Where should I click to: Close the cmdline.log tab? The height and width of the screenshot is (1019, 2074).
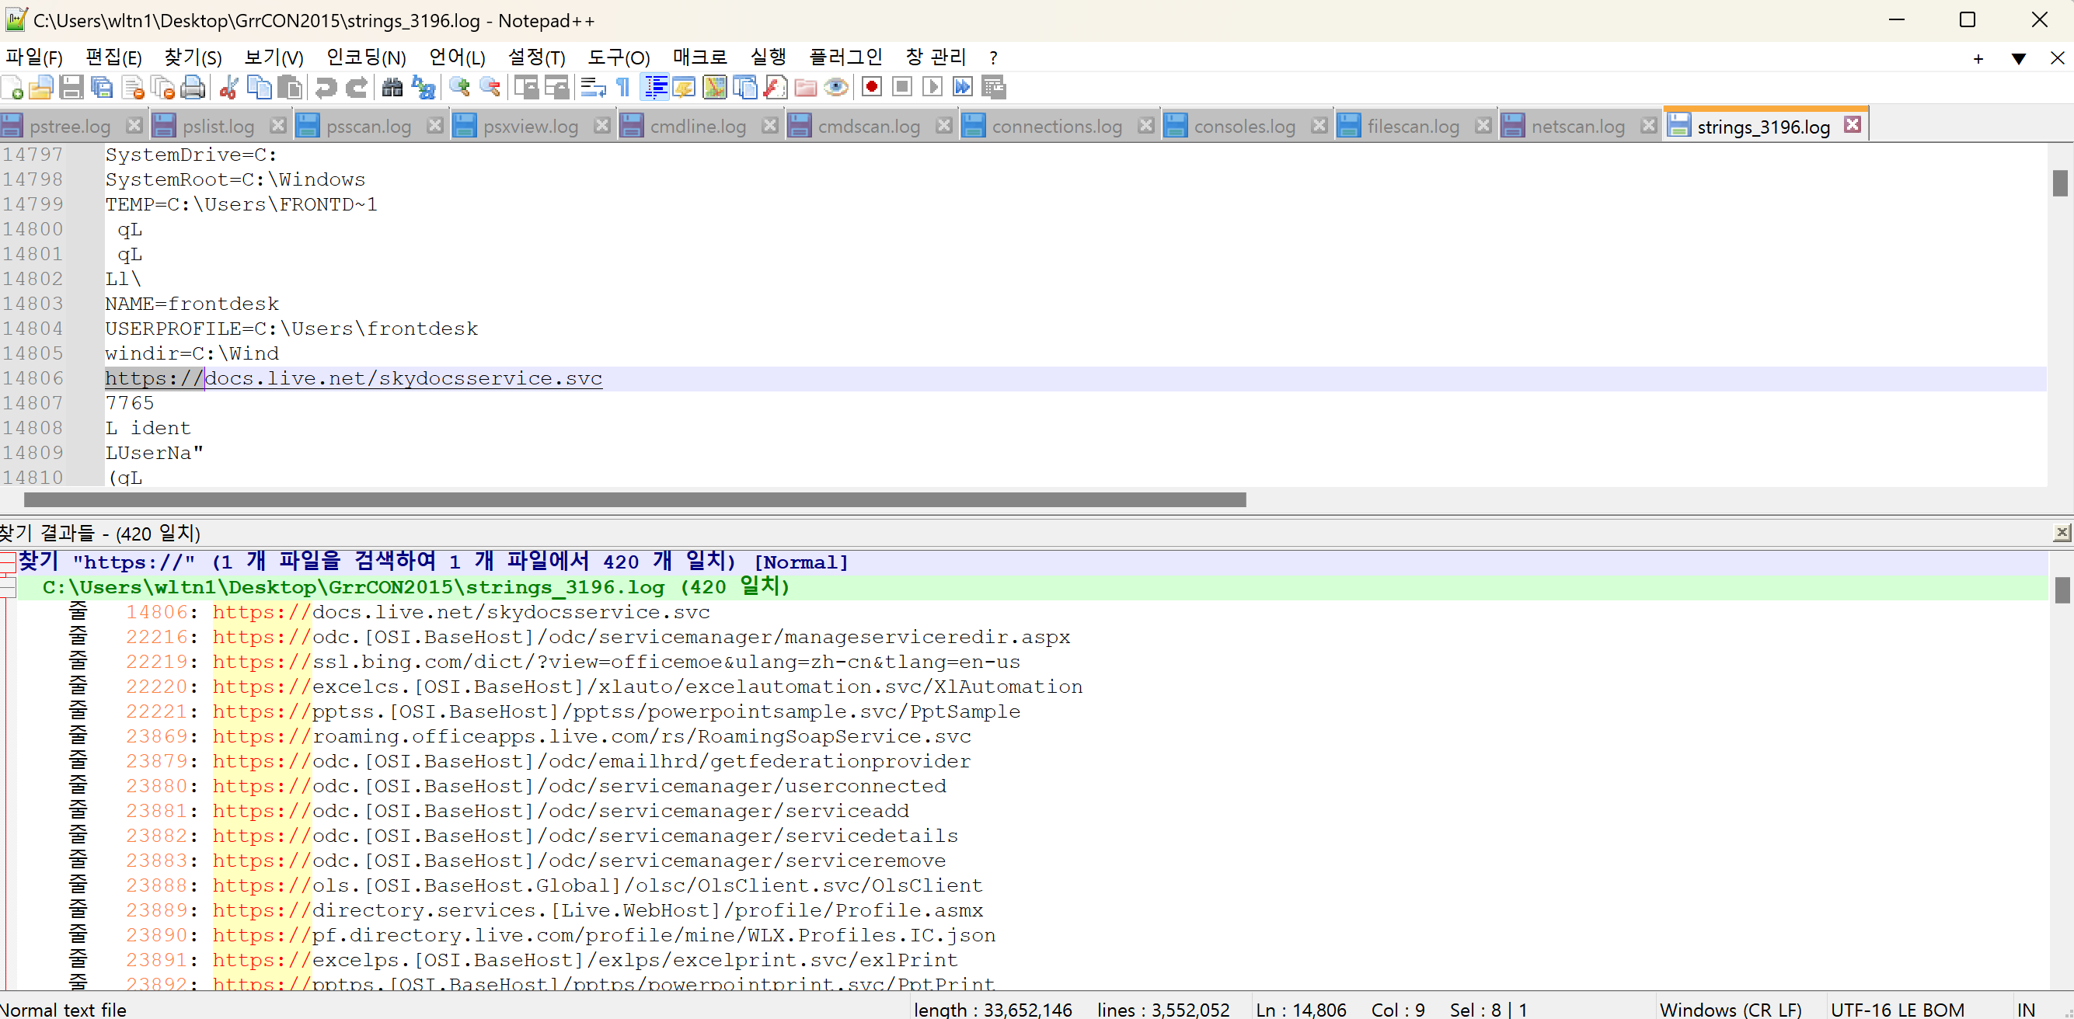point(770,125)
